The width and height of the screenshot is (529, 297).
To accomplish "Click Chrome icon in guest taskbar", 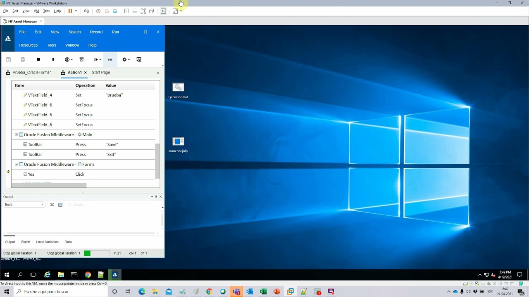I will [88, 275].
